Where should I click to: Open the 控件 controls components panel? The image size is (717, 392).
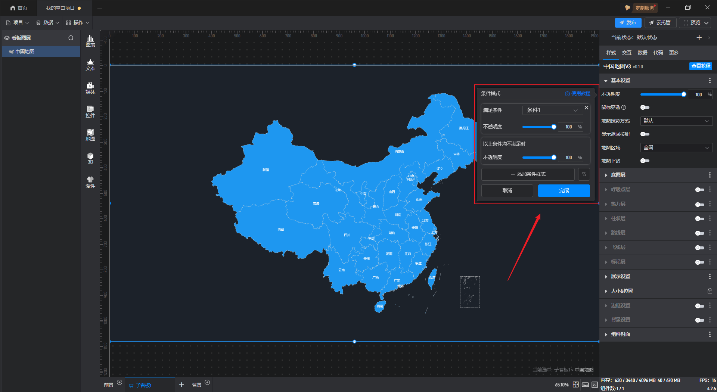point(90,112)
